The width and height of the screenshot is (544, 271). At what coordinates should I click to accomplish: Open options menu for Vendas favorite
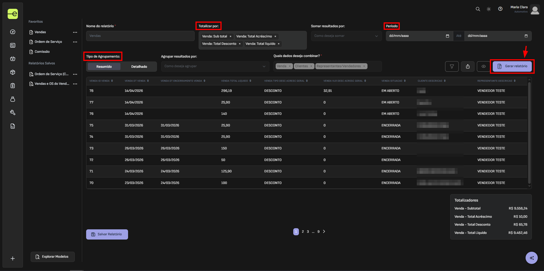(75, 32)
